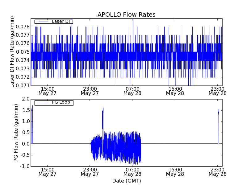Click the -1.0 tick on the PG plot
This screenshot has width=247, height=185.
click(x=25, y=166)
